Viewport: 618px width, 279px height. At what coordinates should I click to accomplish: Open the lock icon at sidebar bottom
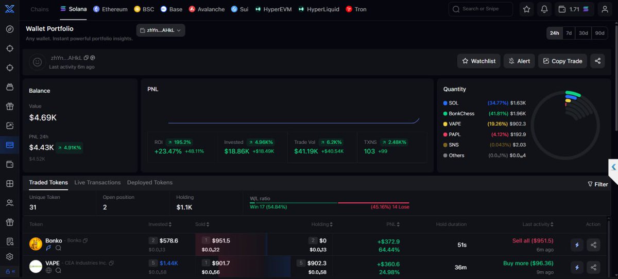pyautogui.click(x=7, y=271)
